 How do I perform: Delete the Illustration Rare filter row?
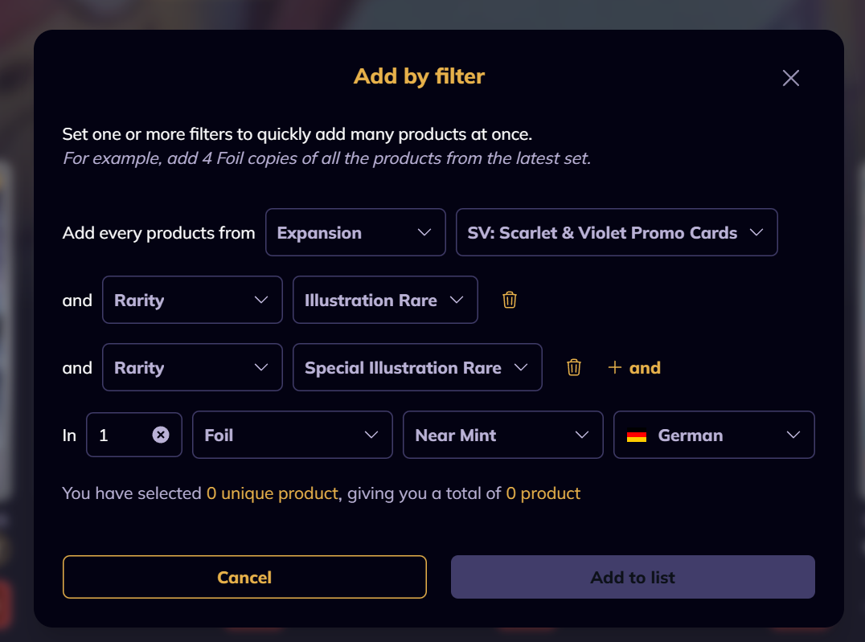point(509,300)
